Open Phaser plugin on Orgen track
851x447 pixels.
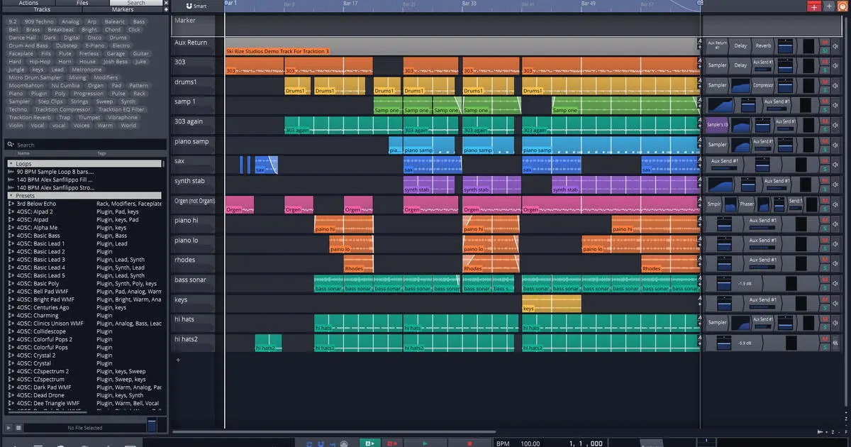coord(747,204)
